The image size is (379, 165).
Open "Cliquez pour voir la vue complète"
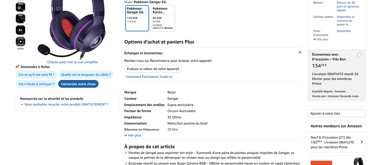click(72, 62)
